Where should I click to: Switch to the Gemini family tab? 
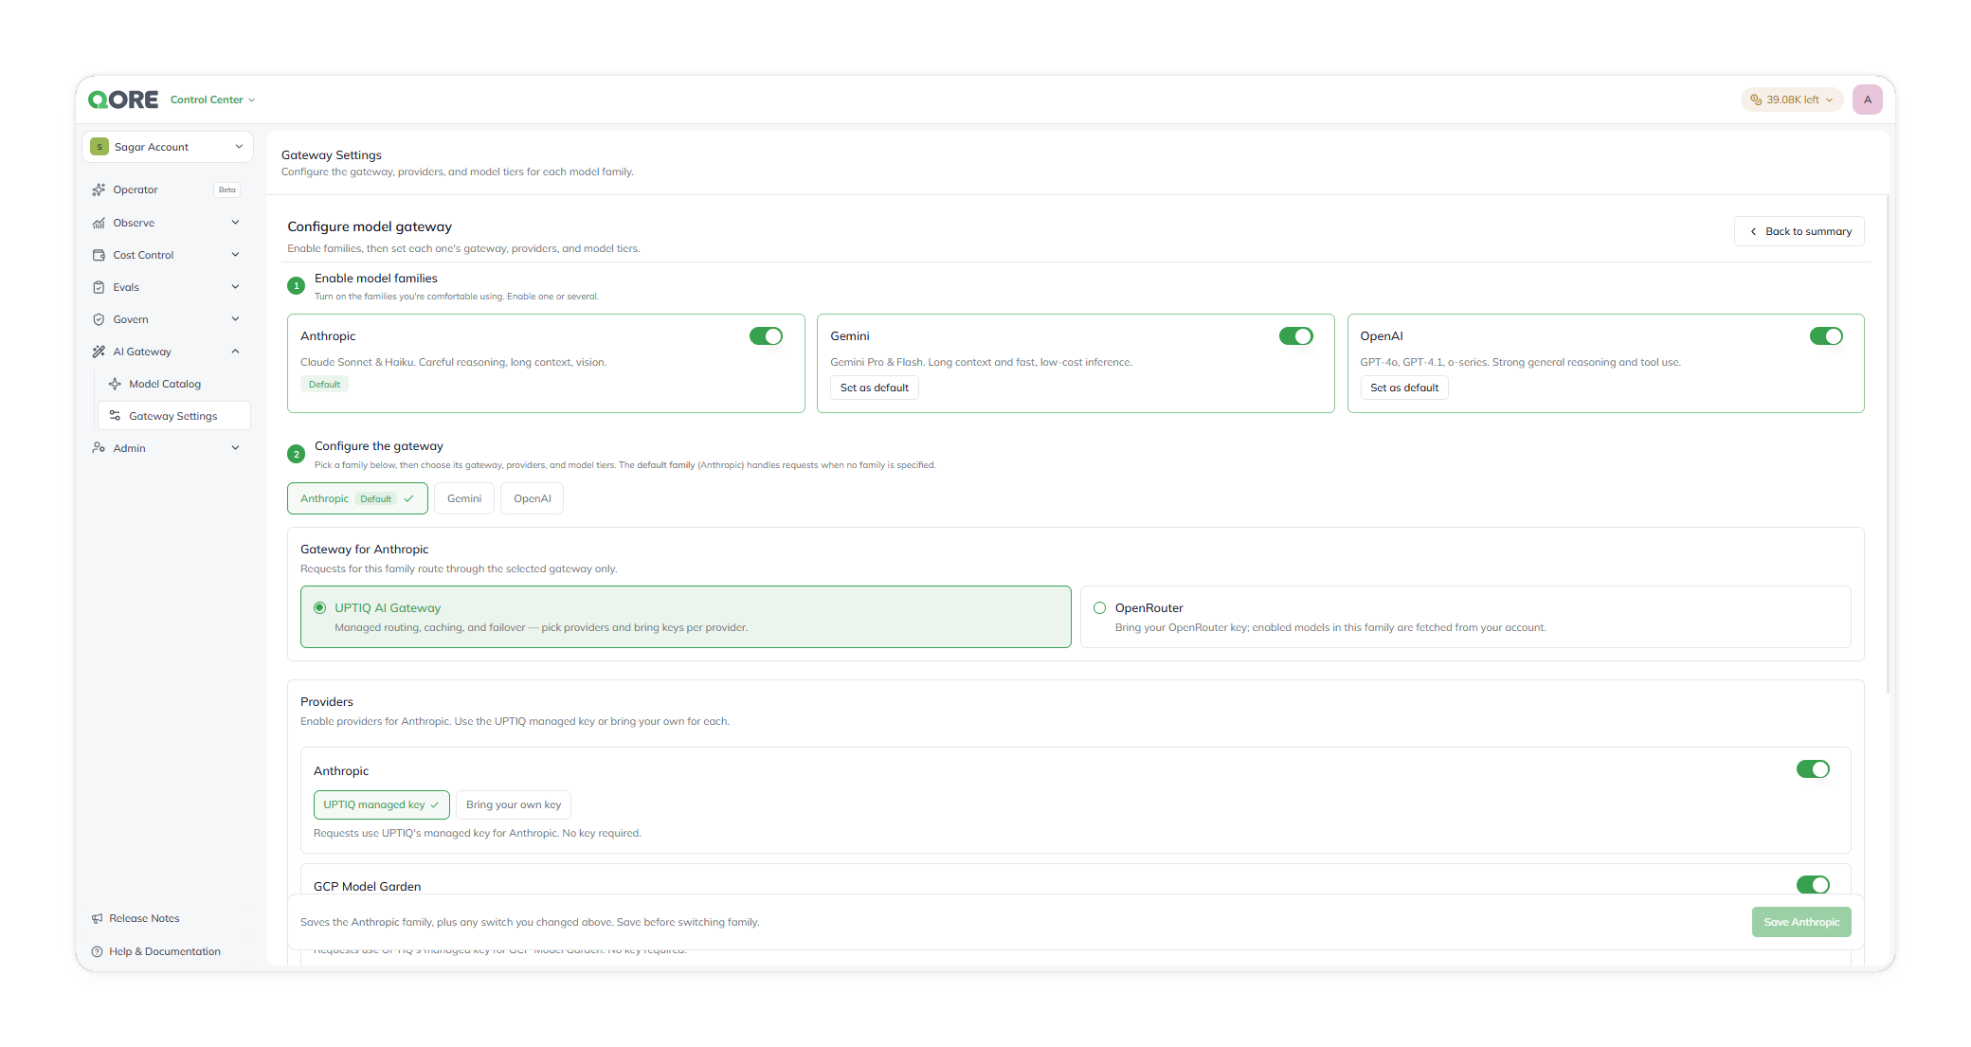point(464,498)
